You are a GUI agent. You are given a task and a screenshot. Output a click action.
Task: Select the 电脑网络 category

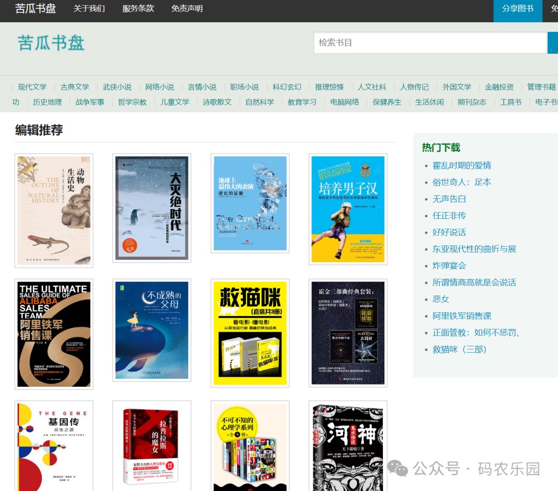tap(345, 102)
